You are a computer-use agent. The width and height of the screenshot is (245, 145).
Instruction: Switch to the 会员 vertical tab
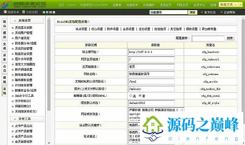pos(5,68)
